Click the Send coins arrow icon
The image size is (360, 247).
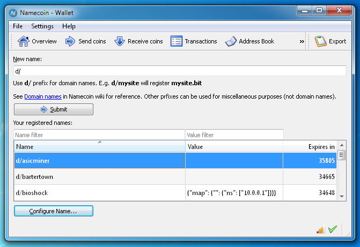[70, 41]
